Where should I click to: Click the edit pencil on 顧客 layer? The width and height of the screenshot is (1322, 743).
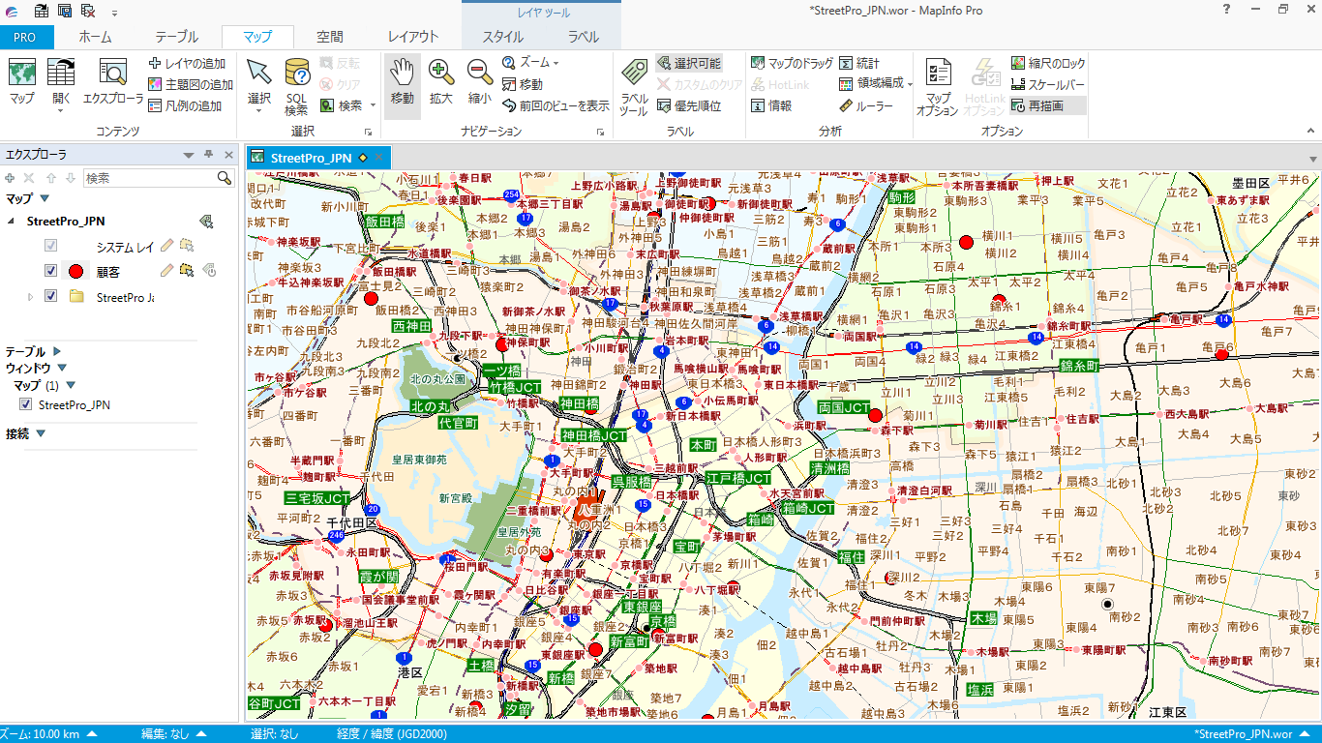pyautogui.click(x=167, y=270)
